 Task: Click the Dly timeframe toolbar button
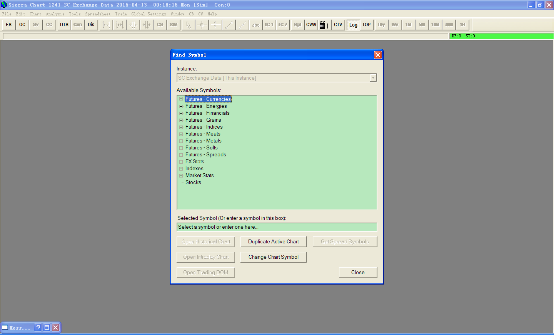tap(381, 25)
